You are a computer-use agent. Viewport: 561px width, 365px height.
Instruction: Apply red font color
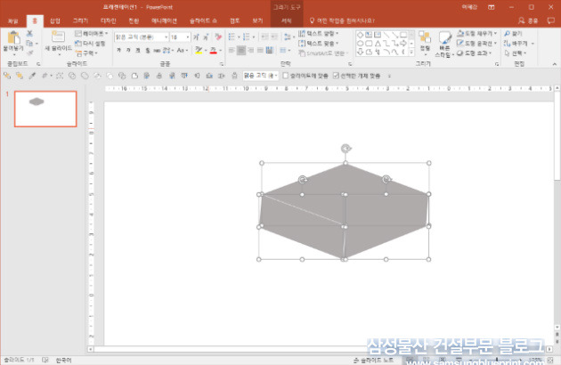coord(213,50)
